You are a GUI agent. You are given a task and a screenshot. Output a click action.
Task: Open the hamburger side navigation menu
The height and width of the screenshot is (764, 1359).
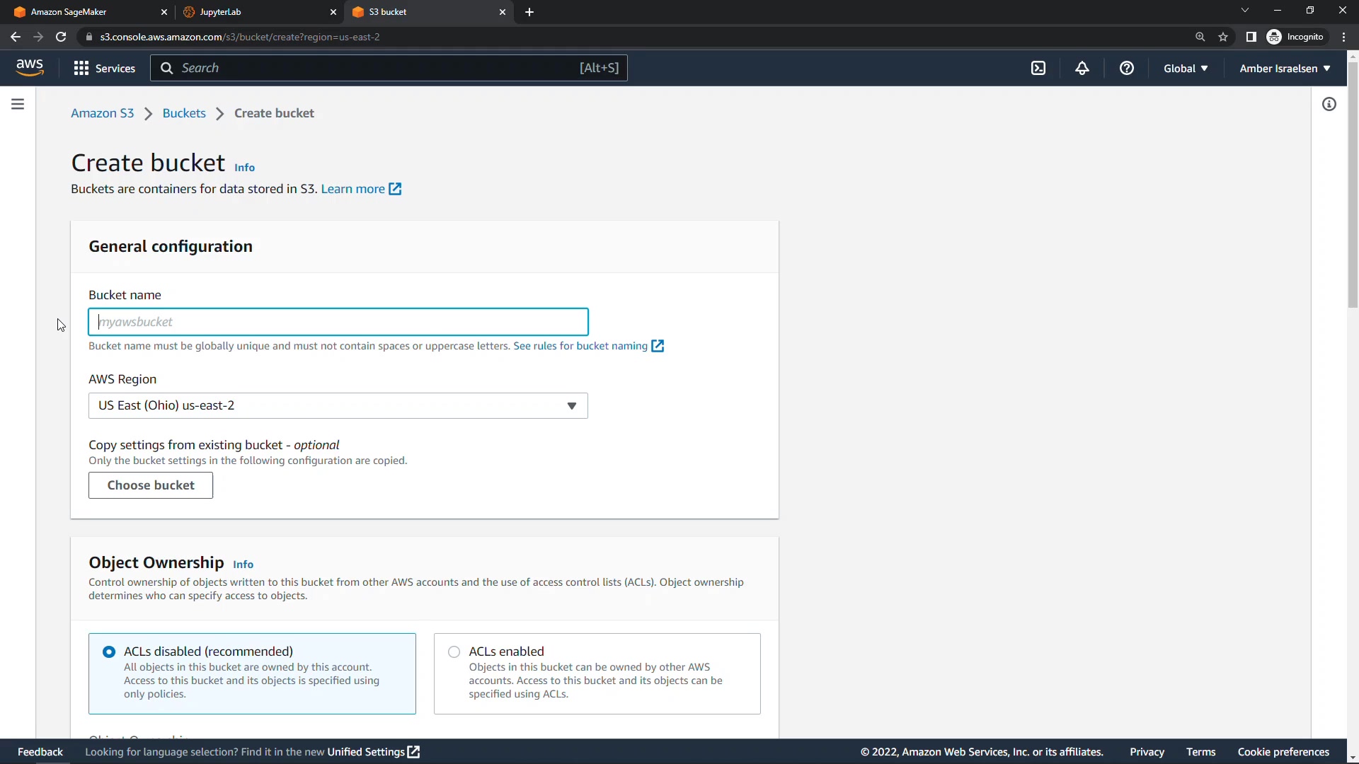tap(18, 104)
